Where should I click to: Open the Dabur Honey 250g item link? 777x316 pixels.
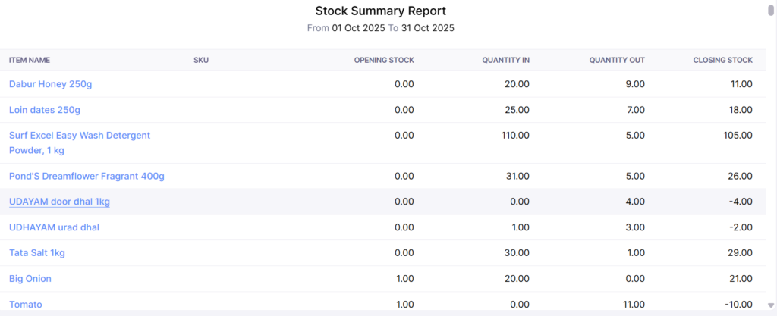coord(50,84)
